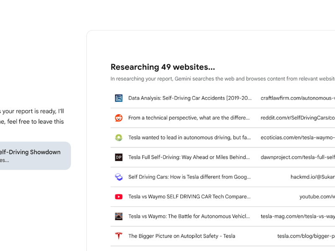The image size is (335, 251).
Task: Open 'Tesla Full Self-Driving: Way Ahead or Miles Behind' result
Action: 189,157
